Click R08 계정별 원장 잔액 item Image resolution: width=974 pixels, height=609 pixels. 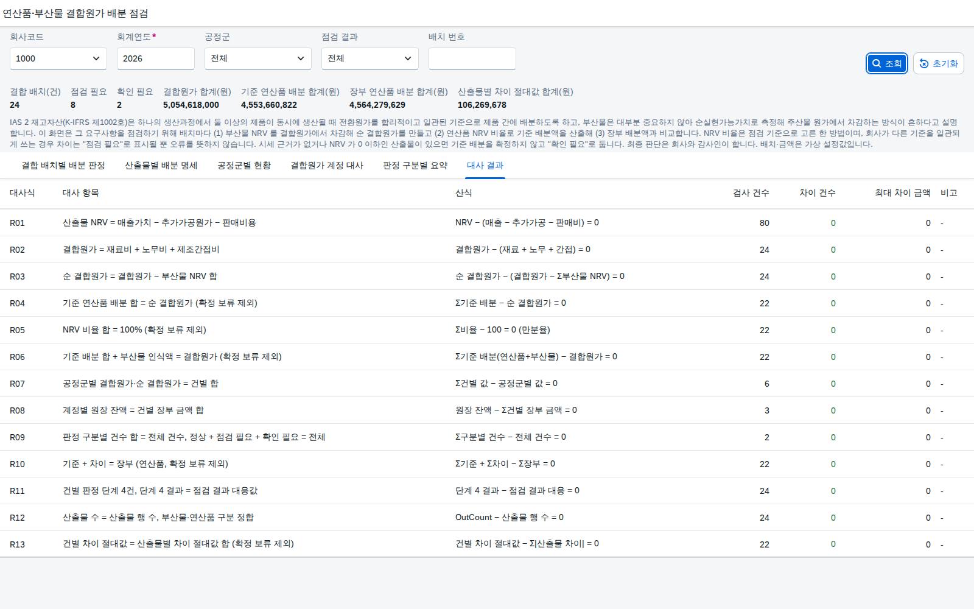[133, 410]
